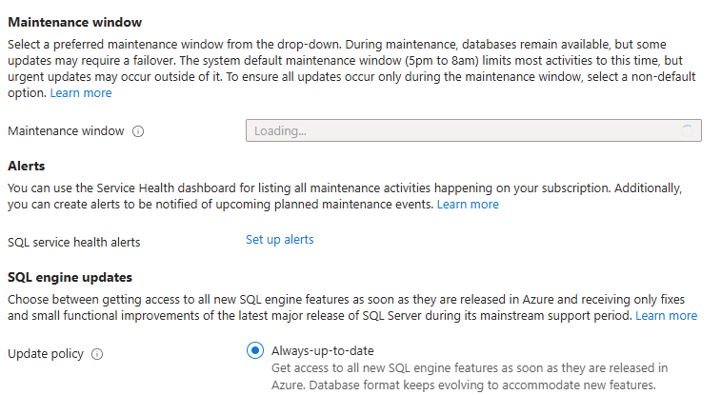Image resolution: width=721 pixels, height=395 pixels.
Task: Click the Set up alerts link
Action: pyautogui.click(x=279, y=239)
